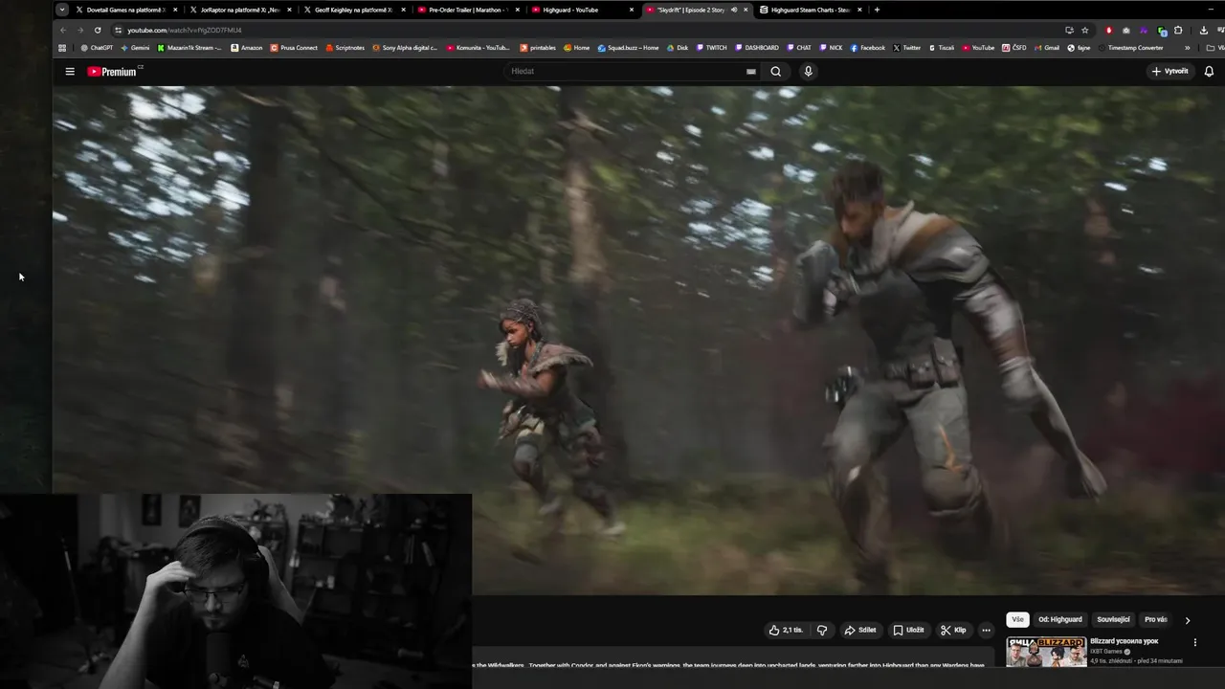Switch to Highguard - YouTube tab
This screenshot has height=689, width=1225.
pos(582,10)
